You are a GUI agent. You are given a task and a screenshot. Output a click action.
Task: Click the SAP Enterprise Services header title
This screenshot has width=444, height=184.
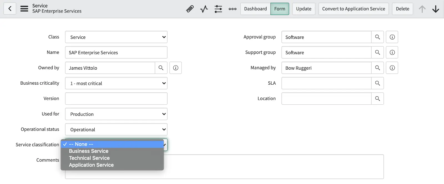[57, 11]
